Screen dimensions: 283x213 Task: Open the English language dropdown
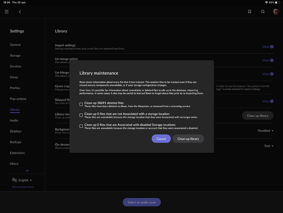click(x=25, y=180)
